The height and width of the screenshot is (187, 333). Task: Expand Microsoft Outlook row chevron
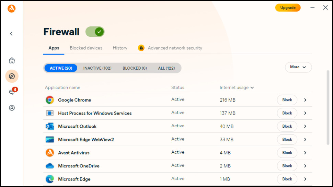305,126
